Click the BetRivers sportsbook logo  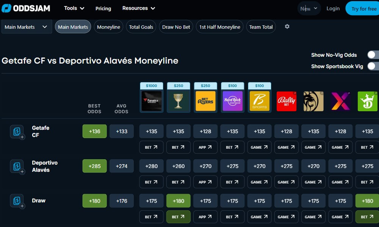(x=205, y=101)
